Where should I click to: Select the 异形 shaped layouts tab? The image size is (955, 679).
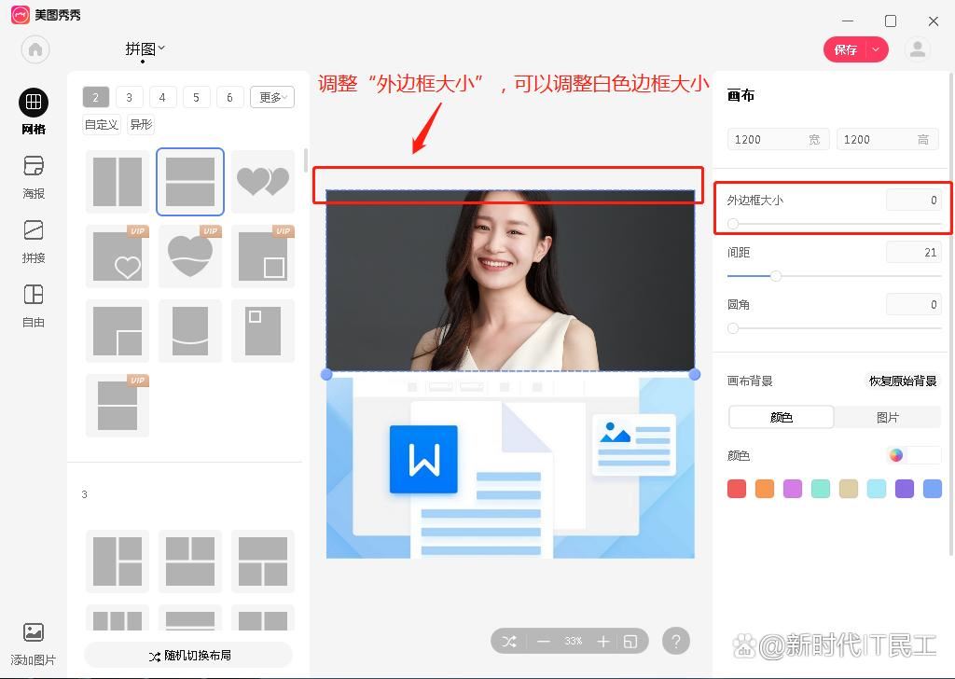[140, 124]
